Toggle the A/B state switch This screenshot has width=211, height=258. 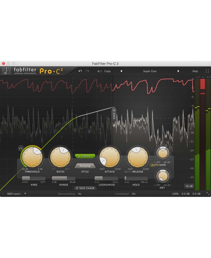click(x=100, y=71)
